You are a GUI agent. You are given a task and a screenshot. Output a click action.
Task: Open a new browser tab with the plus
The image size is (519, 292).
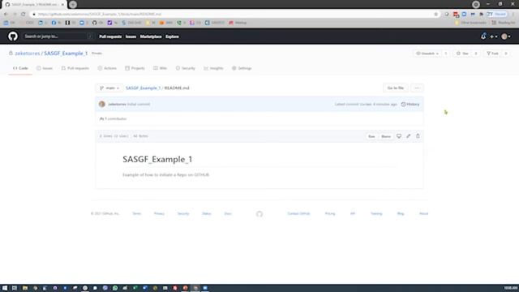click(73, 5)
